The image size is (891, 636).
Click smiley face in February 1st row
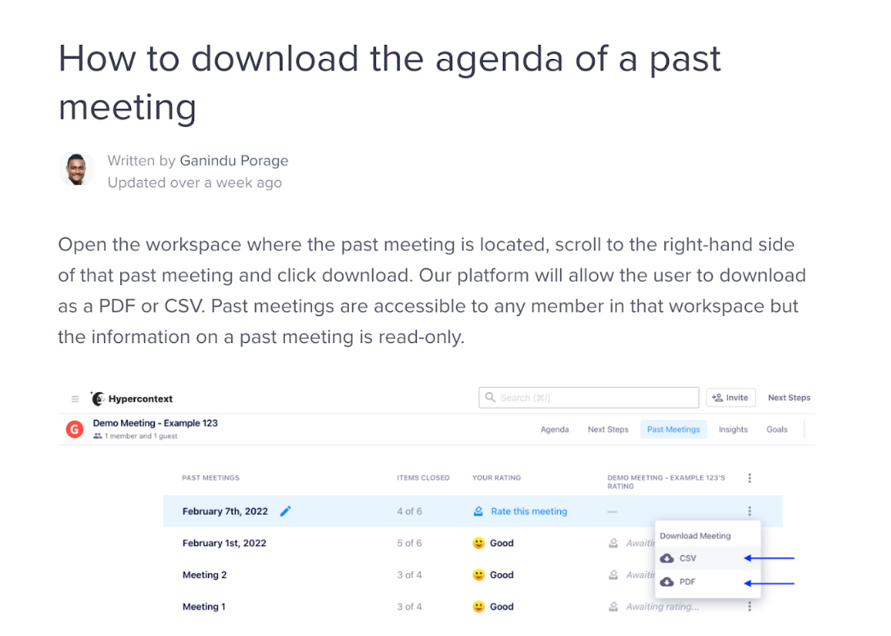tap(479, 543)
